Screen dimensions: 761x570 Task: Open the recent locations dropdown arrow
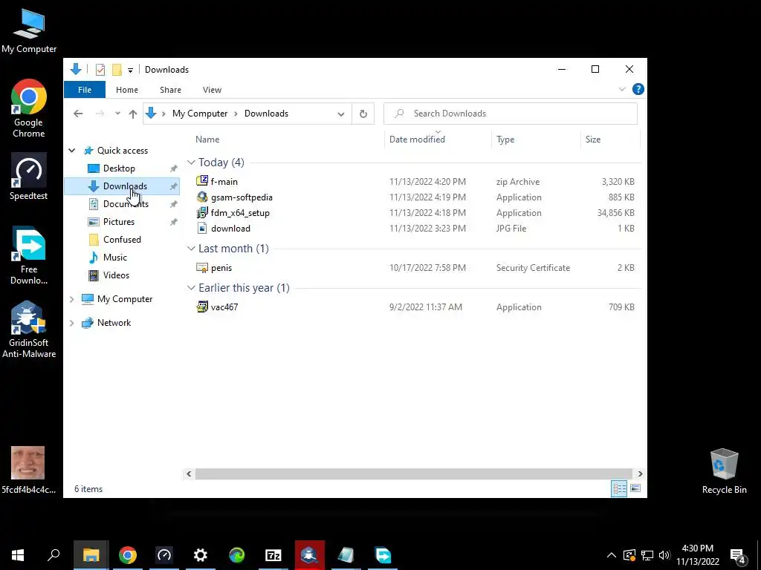(117, 114)
